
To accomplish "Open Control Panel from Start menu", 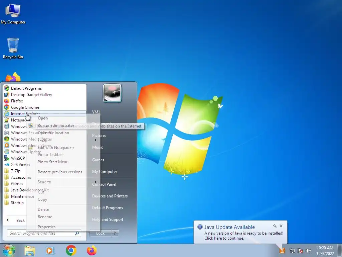I will tap(104, 184).
